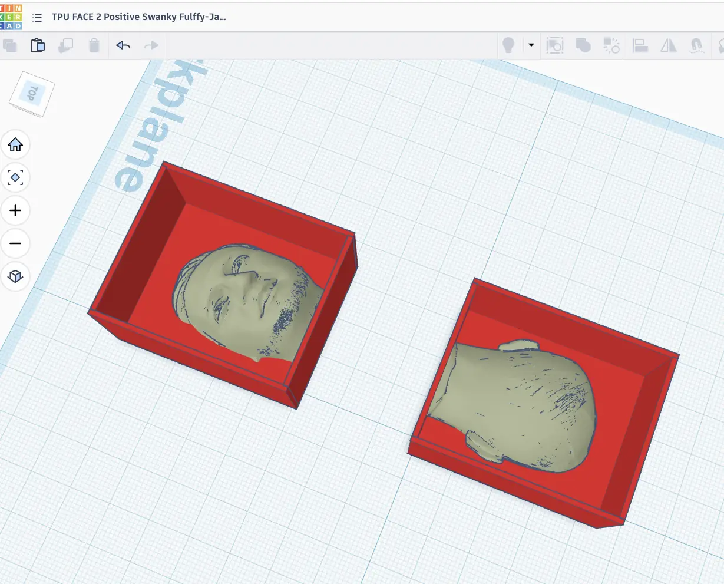This screenshot has height=584, width=724.
Task: Click the Align tool icon
Action: [x=640, y=45]
